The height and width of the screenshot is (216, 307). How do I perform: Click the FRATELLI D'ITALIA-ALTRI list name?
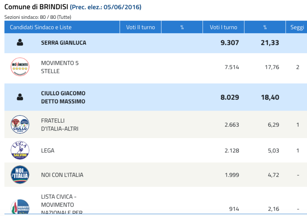(x=60, y=125)
